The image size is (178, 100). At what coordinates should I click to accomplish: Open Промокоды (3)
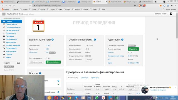coord(11,48)
